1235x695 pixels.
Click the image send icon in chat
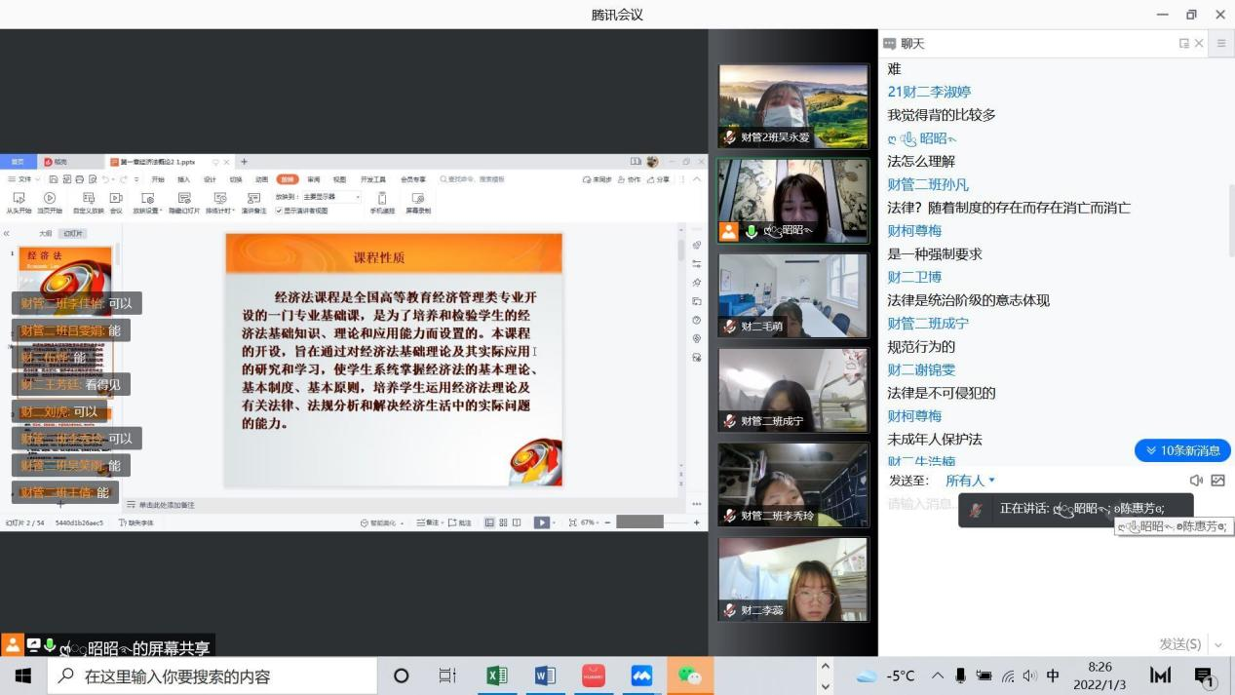pyautogui.click(x=1217, y=481)
